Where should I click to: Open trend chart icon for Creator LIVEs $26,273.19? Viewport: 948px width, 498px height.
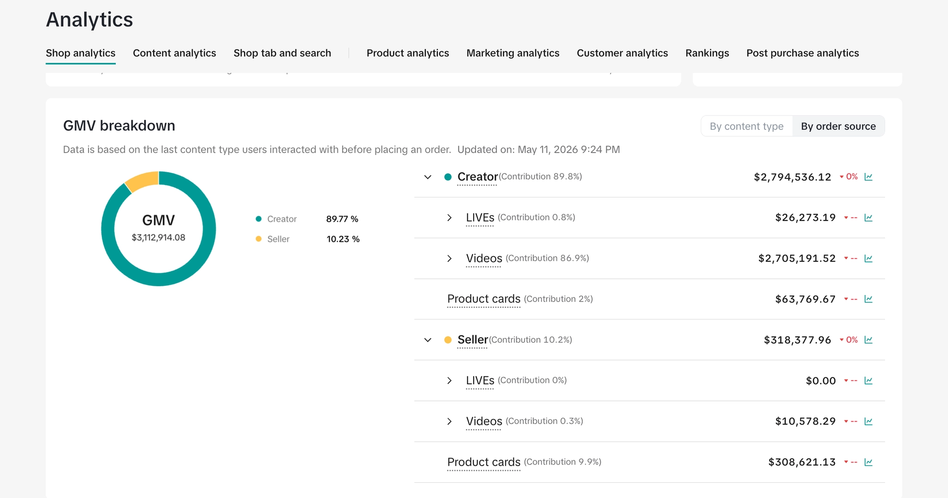(x=868, y=217)
